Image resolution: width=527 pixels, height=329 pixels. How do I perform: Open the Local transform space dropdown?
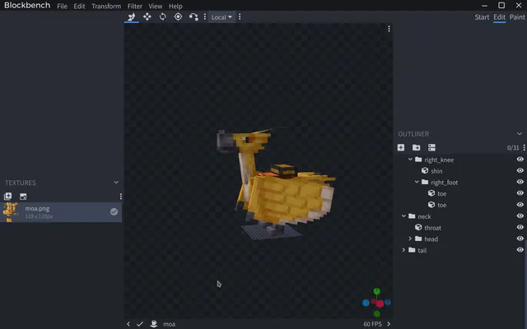[x=222, y=17]
